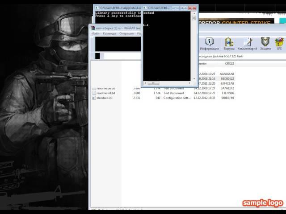Click the standard.ini file icon
Image resolution: width=286 pixels, height=214 pixels.
pyautogui.click(x=94, y=98)
